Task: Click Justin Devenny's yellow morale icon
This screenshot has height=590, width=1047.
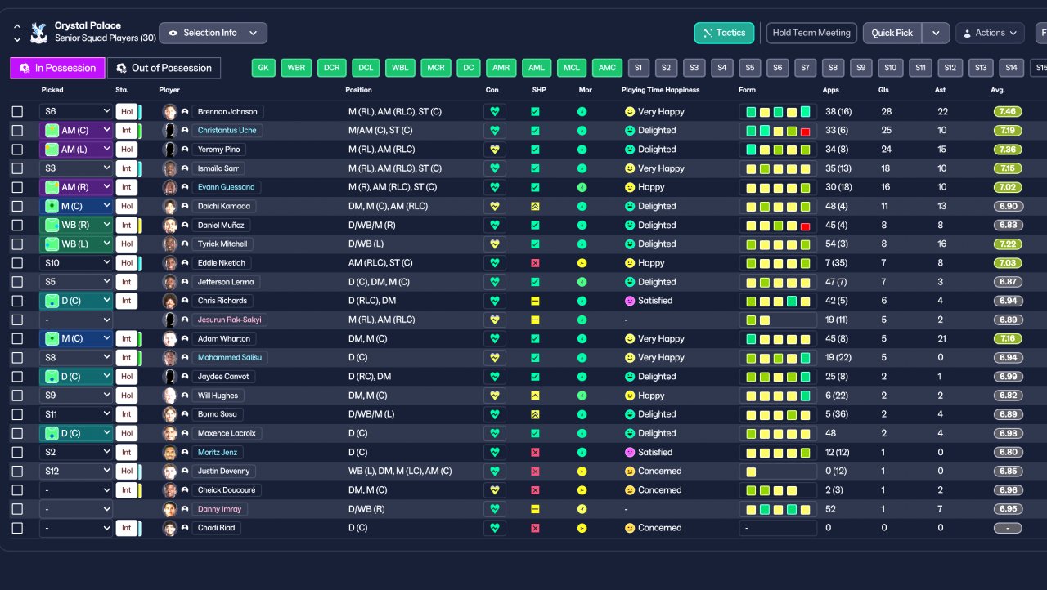Action: tap(582, 472)
